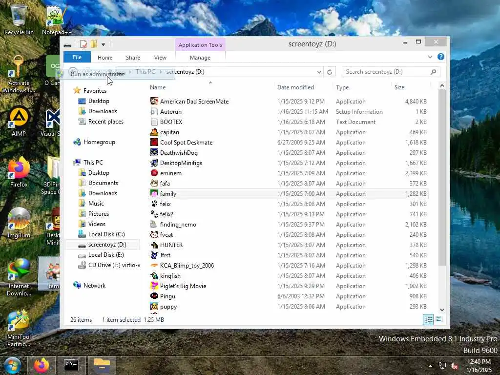Screen dimensions: 500x375
Task: Select the puppy application icon
Action: tap(154, 307)
